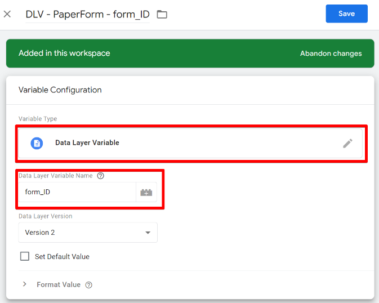379x303 pixels.
Task: Click the pencil icon to edit variable type
Action: [347, 143]
